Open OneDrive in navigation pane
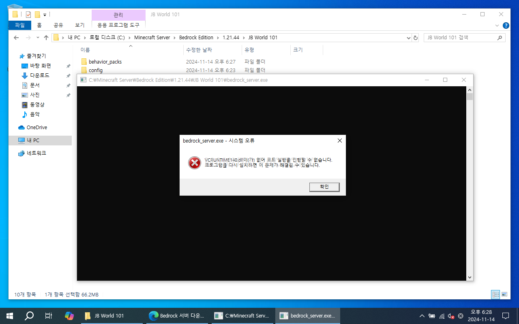The height and width of the screenshot is (324, 519). pyautogui.click(x=37, y=127)
